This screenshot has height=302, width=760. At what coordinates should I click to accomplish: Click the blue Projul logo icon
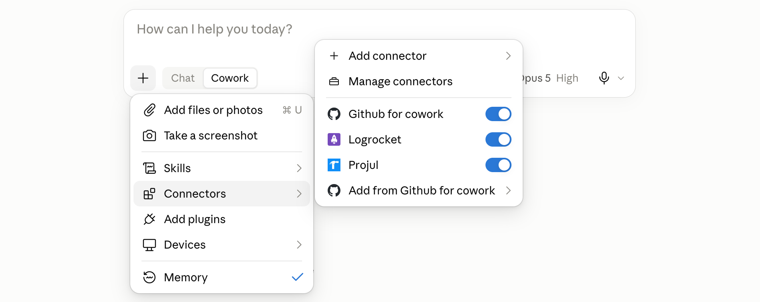pos(334,165)
